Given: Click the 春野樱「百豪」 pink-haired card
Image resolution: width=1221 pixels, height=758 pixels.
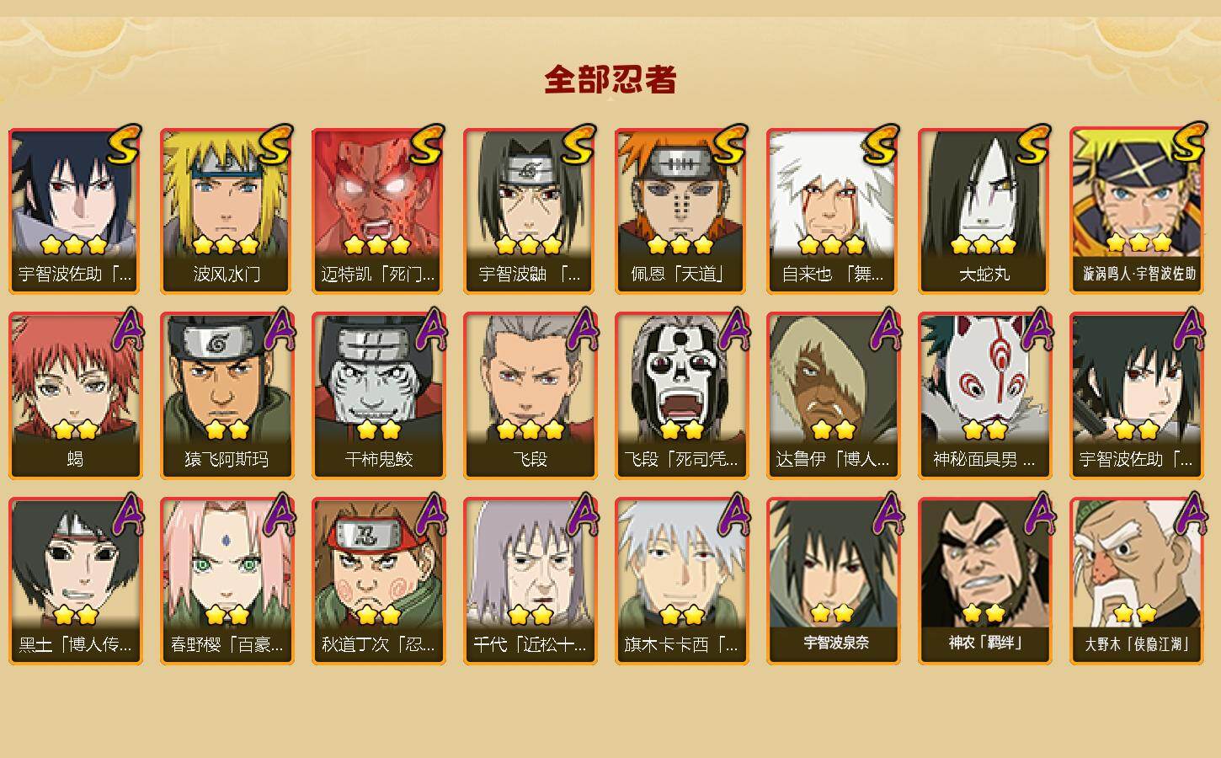Looking at the screenshot, I should pyautogui.click(x=227, y=581).
